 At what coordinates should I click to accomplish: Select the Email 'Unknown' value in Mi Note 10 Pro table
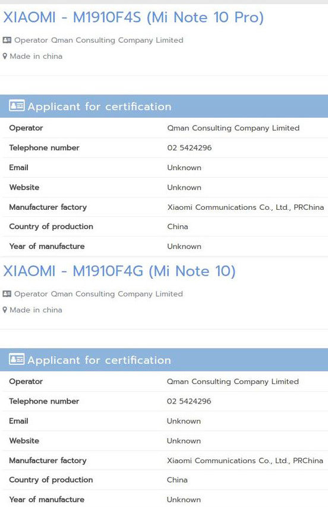pos(184,168)
